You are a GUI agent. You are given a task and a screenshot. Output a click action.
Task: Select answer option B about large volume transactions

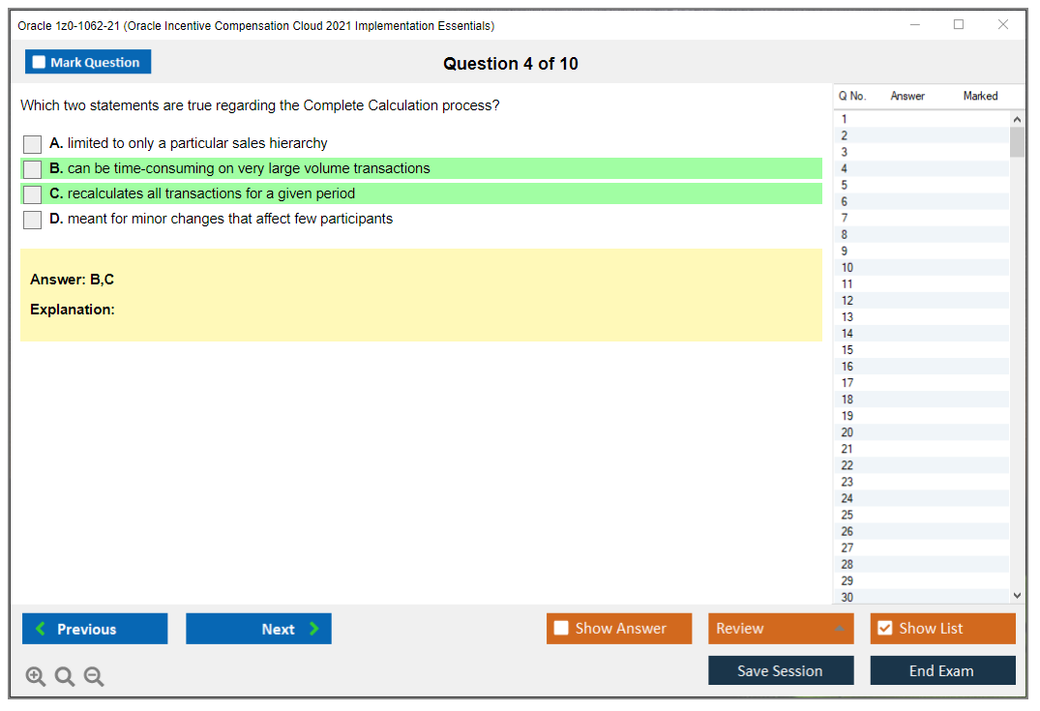32,168
